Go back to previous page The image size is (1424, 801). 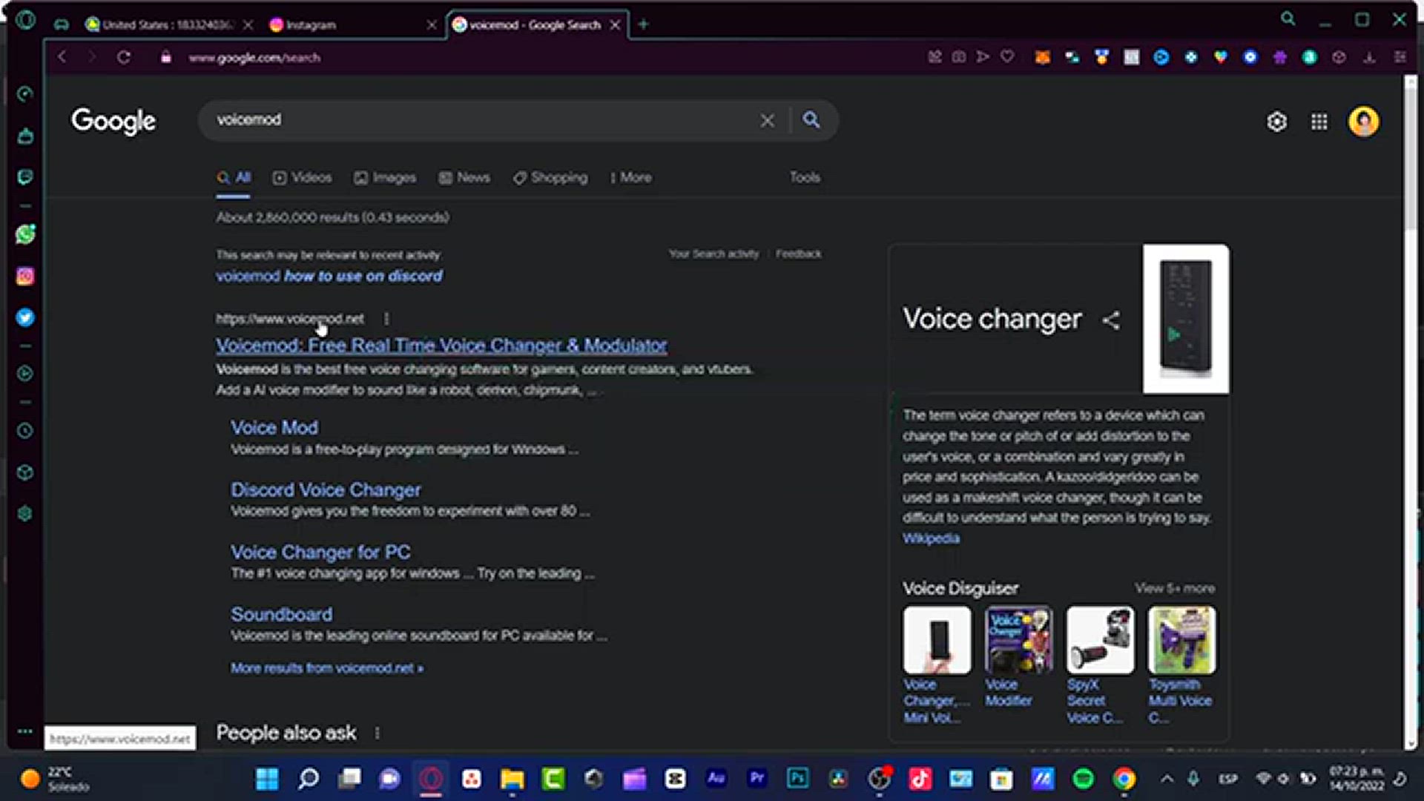coord(62,57)
